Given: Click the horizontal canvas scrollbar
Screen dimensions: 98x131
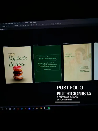Looking at the screenshot, I should [62, 105].
